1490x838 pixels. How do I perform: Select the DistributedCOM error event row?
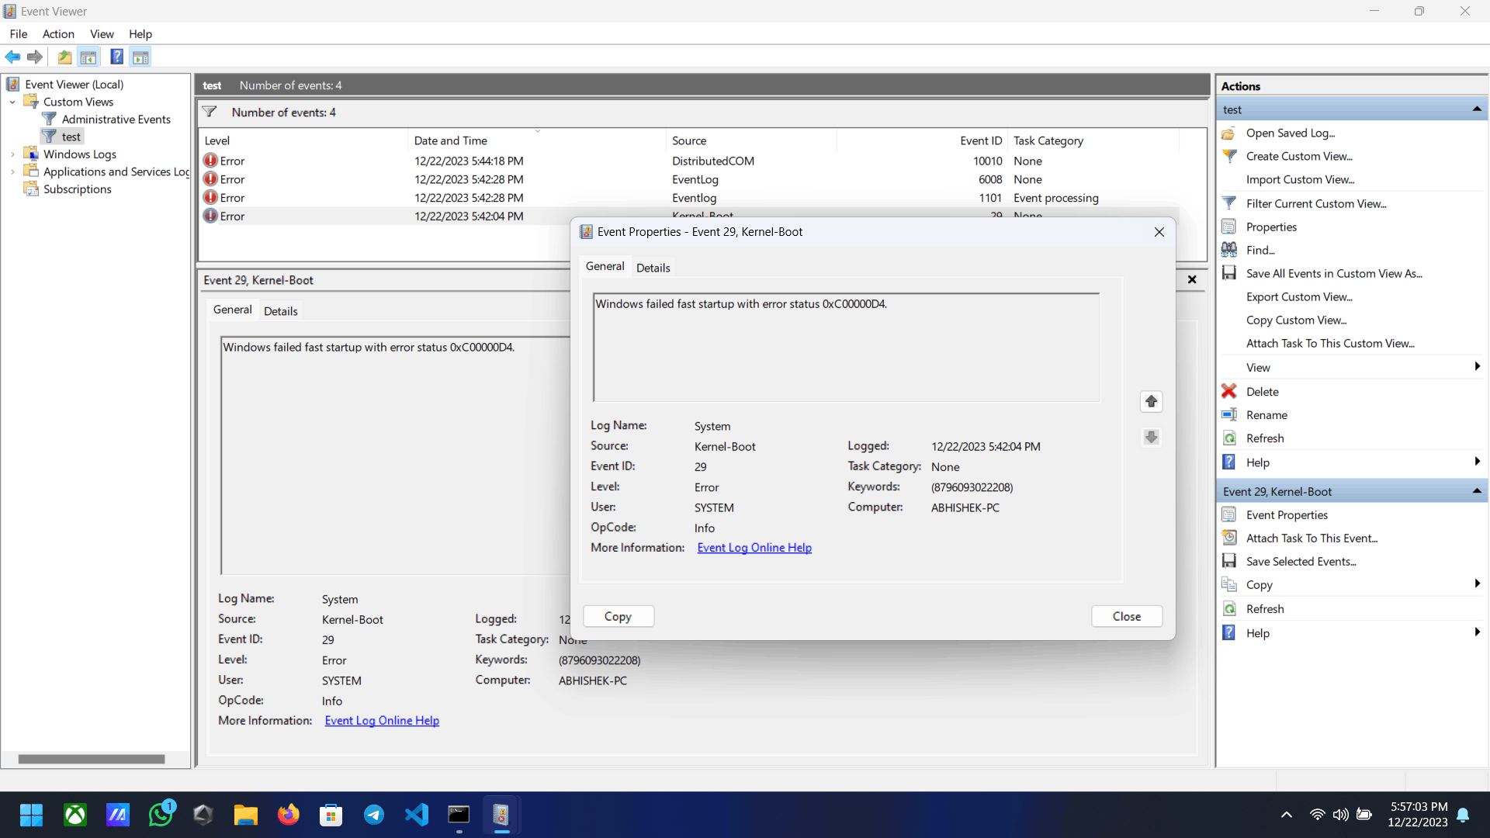click(x=689, y=161)
